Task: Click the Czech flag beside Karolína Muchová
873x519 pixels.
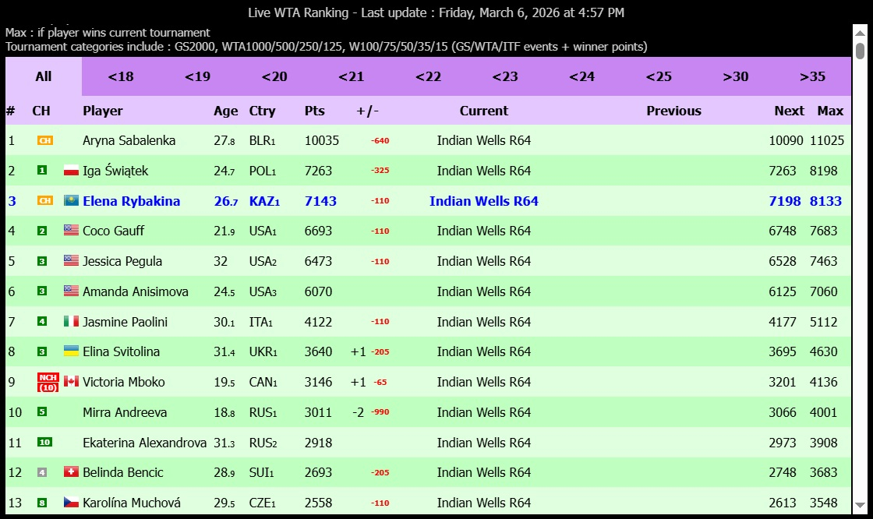Action: (71, 503)
